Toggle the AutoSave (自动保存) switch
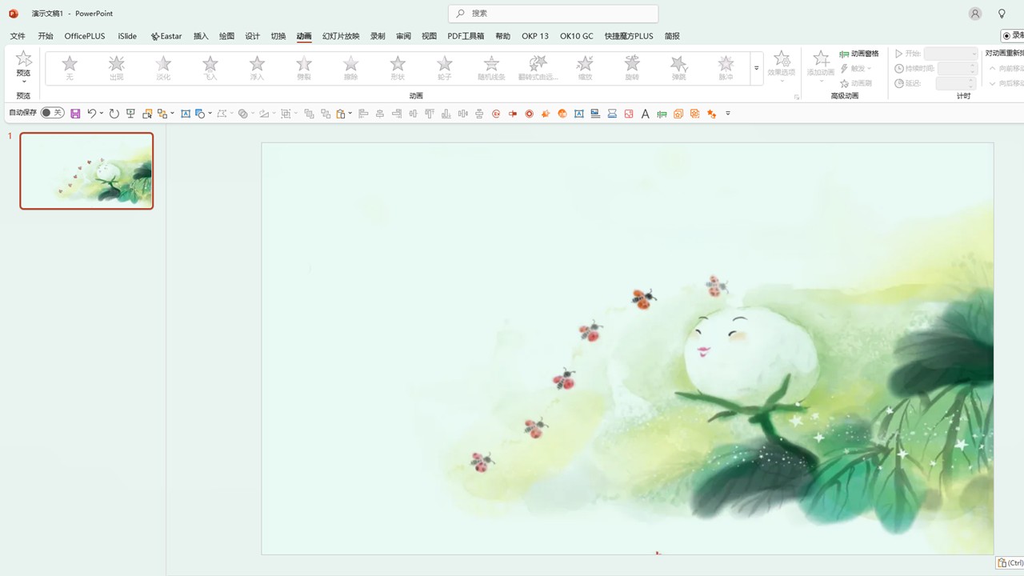The height and width of the screenshot is (576, 1024). [53, 113]
